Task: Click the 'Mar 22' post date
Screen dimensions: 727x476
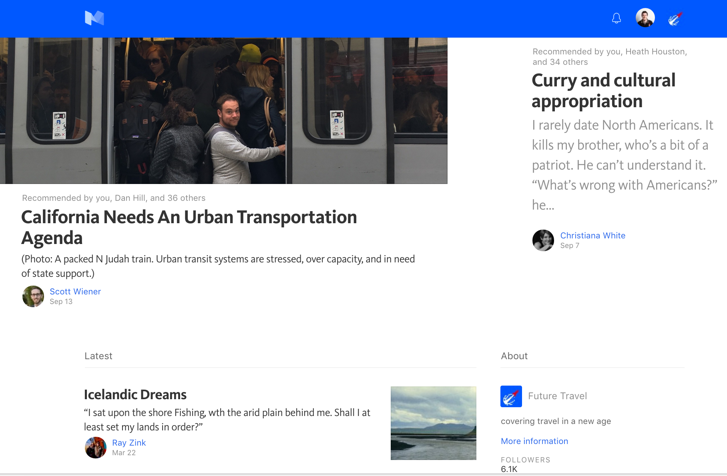Action: 124,453
